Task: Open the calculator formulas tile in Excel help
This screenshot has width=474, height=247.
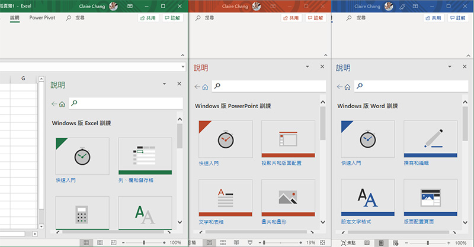Action: coord(82,213)
